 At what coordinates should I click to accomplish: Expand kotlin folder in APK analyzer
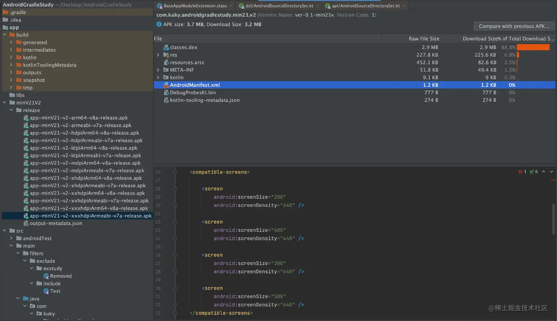158,77
